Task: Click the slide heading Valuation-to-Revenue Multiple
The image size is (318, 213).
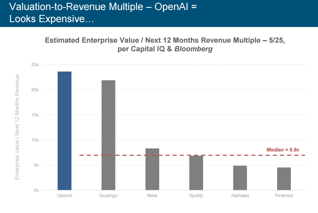Action: tap(103, 12)
